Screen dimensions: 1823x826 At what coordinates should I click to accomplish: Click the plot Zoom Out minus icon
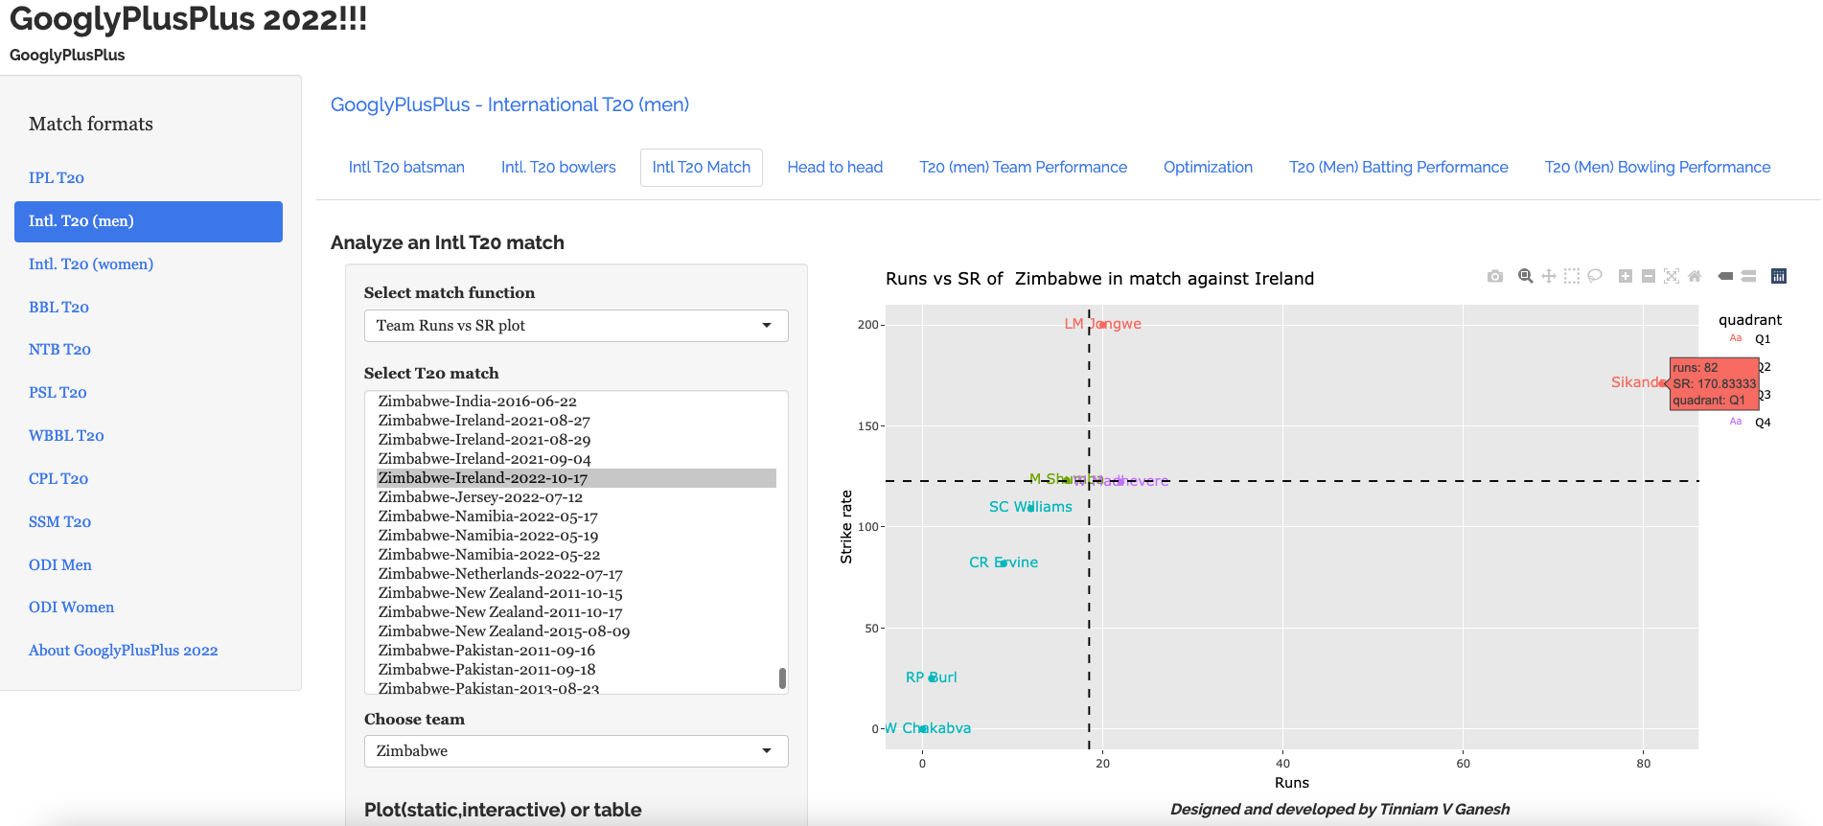click(1649, 277)
